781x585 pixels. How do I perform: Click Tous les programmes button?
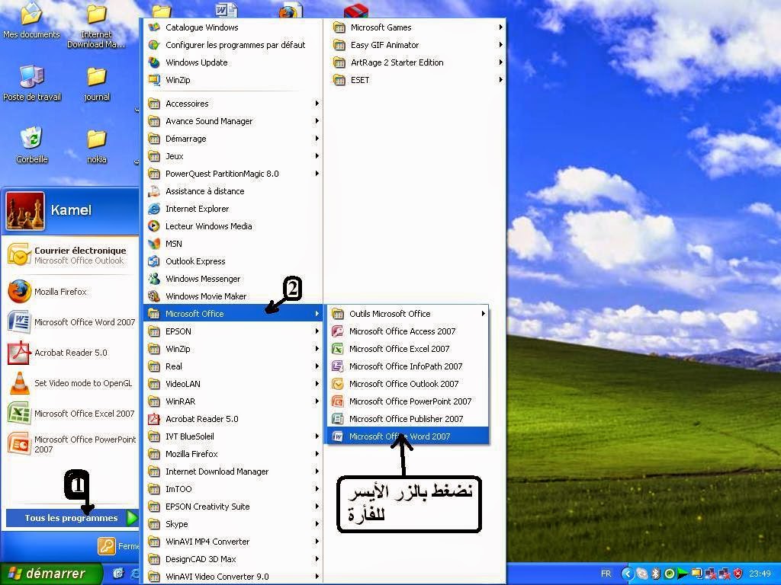(72, 518)
